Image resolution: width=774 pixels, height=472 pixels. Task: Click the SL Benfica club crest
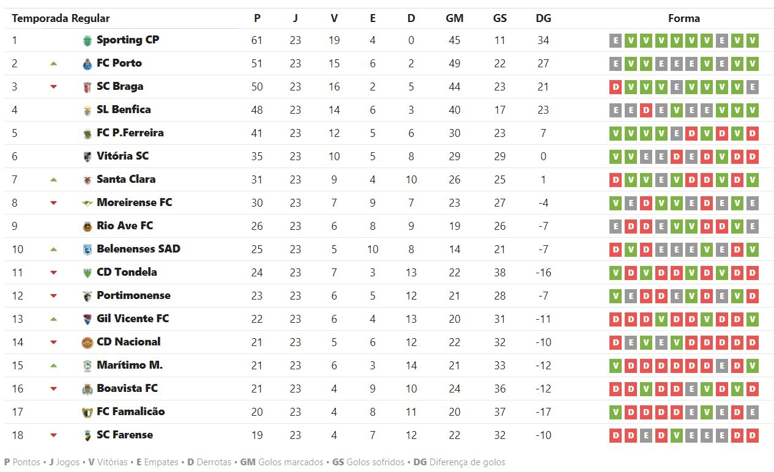coord(87,111)
